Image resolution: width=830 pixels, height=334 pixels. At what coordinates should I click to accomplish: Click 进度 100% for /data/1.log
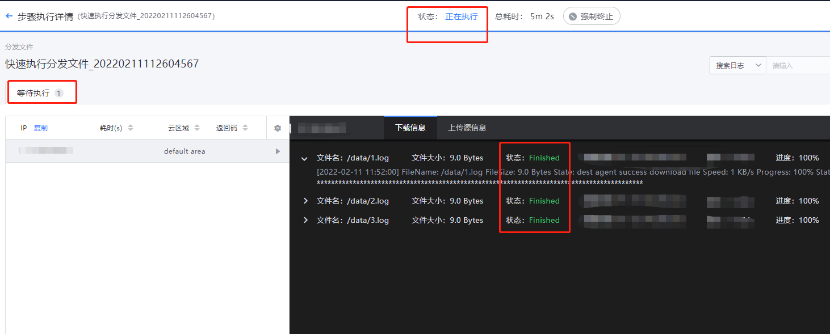[797, 158]
